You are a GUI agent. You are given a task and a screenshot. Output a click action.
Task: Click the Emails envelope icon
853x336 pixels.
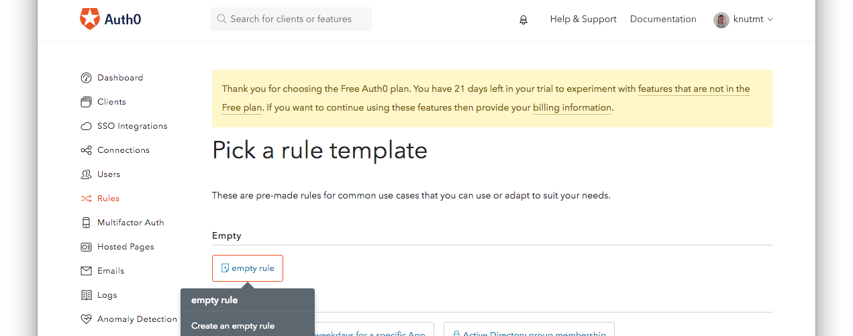(86, 271)
